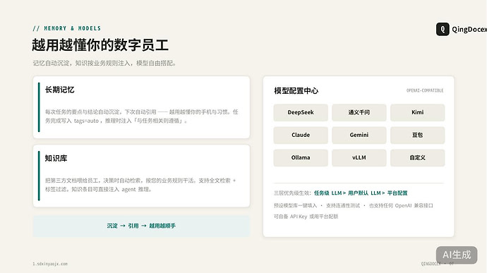The width and height of the screenshot is (487, 273).
Task: Click the 任务级 LLM priority text
Action: click(328, 193)
